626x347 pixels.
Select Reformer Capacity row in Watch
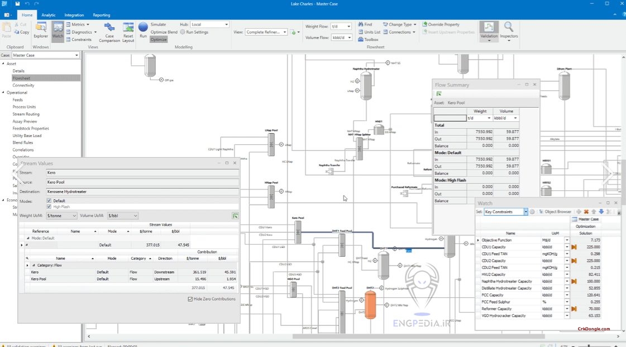[x=539, y=309]
